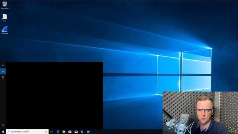Image resolution: width=238 pixels, height=134 pixels.
Task: Open Task View on the taskbar
Action: click(x=52, y=131)
